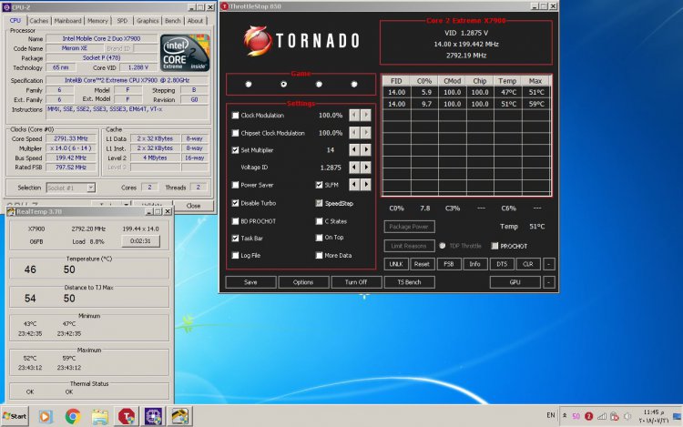This screenshot has width=683, height=427.
Task: Open the Mainboard tab in CPU-Z
Action: pyautogui.click(x=68, y=20)
